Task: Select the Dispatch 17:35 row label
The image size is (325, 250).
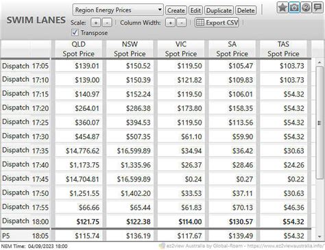Action: point(25,151)
